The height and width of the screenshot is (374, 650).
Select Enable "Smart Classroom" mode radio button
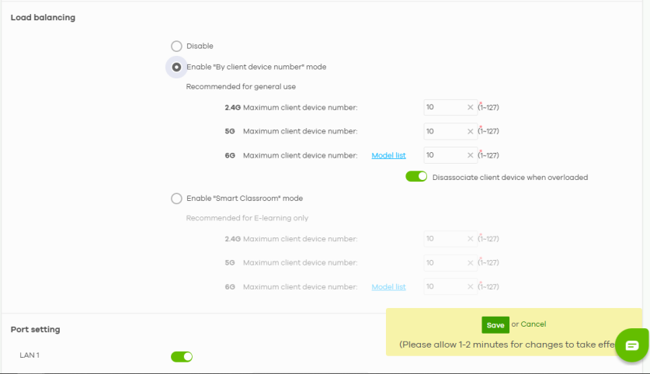pos(176,199)
